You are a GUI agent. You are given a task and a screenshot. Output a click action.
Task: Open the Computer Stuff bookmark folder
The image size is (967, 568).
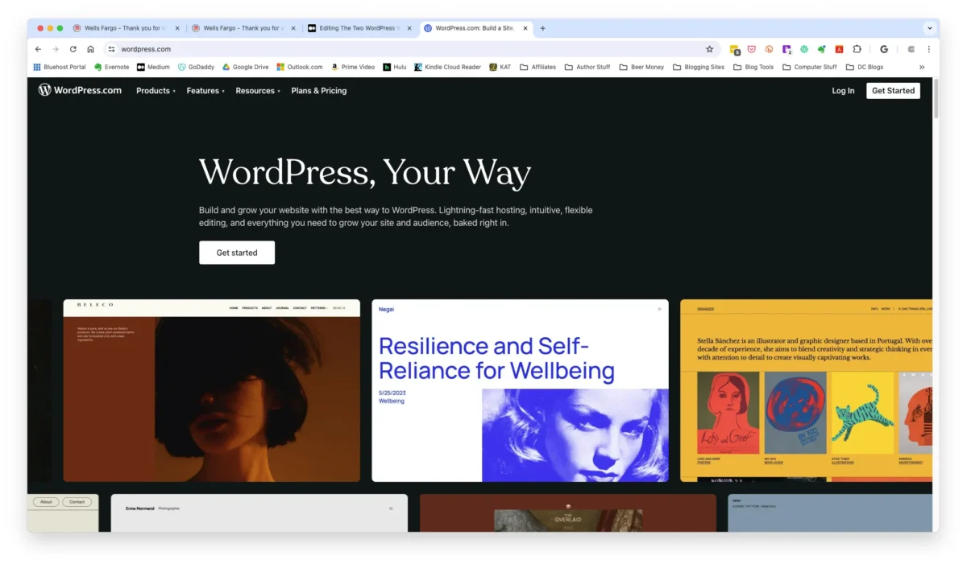click(x=810, y=67)
